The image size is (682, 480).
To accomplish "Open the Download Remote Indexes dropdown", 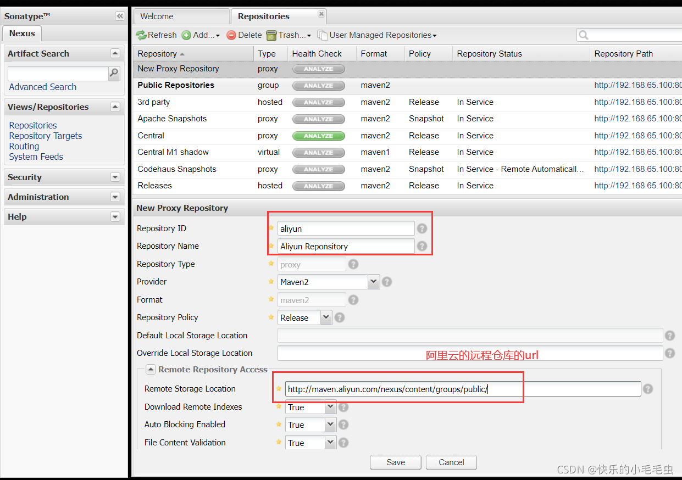I will (330, 407).
